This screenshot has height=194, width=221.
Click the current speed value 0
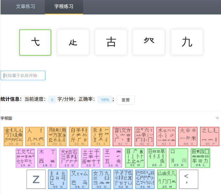tap(52, 100)
